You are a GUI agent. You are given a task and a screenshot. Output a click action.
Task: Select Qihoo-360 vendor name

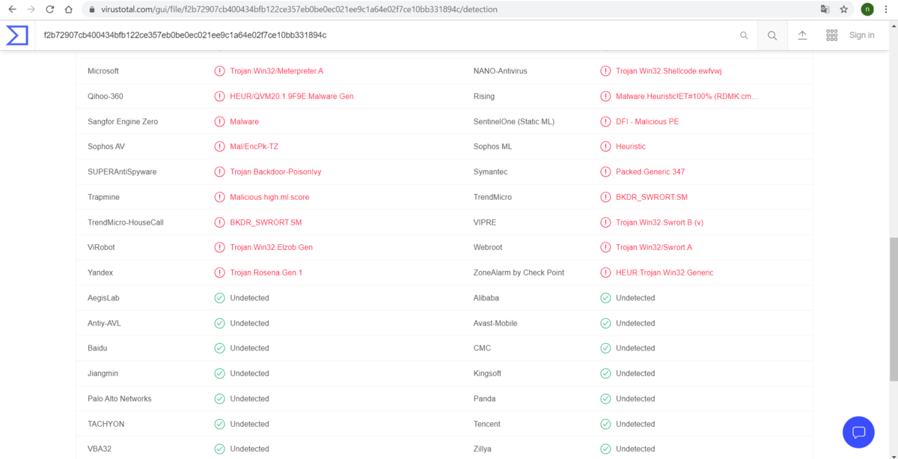coord(106,97)
